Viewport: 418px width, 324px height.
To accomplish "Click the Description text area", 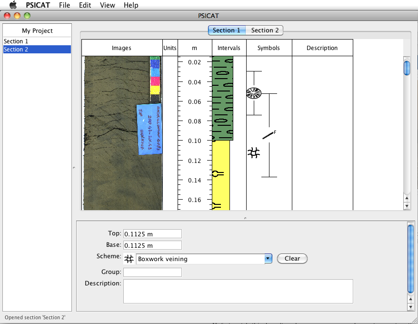I will click(238, 291).
